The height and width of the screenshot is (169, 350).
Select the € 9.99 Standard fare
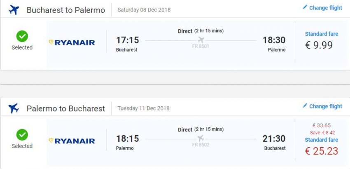click(x=319, y=45)
